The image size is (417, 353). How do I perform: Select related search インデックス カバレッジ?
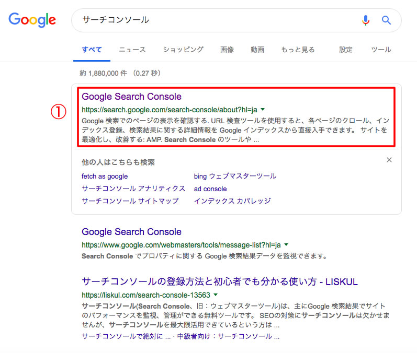(x=232, y=201)
